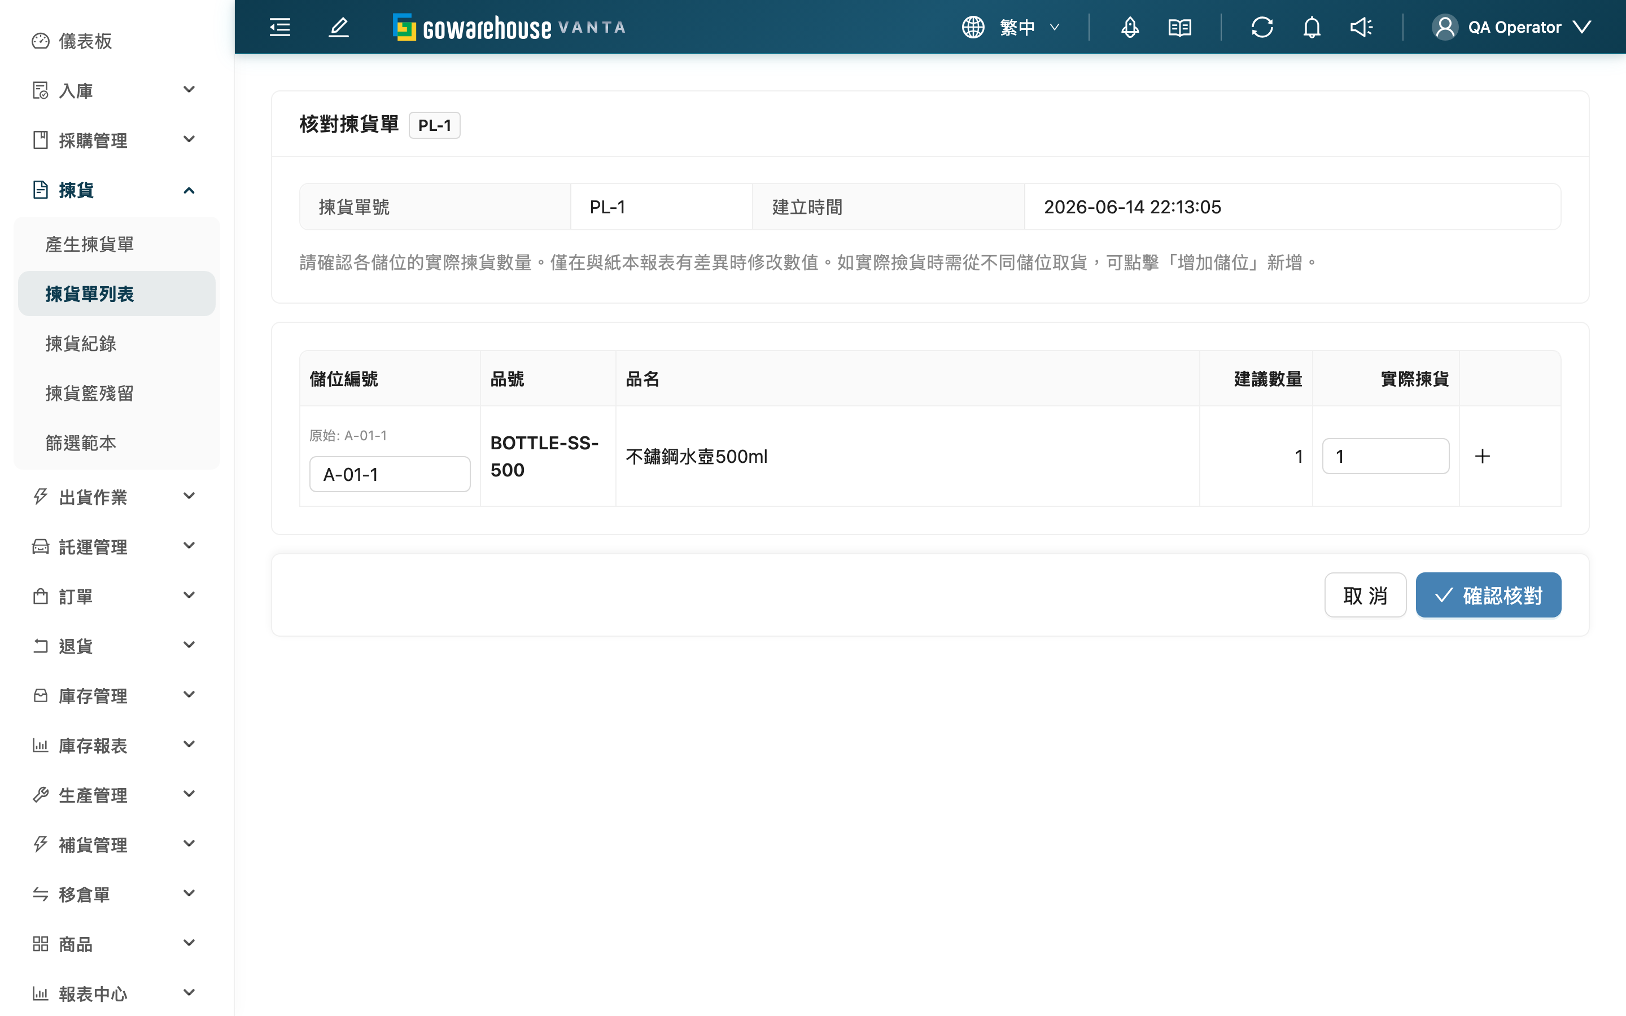1626x1016 pixels.
Task: Open the rocket launch icon in header
Action: [x=1130, y=28]
